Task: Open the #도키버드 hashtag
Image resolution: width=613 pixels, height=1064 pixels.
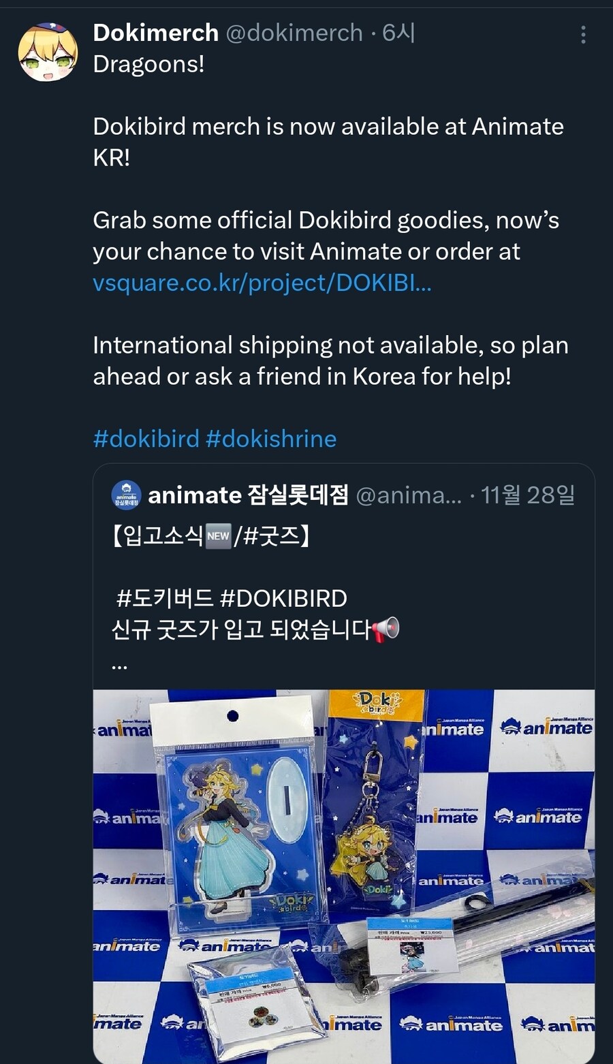Action: click(x=166, y=599)
